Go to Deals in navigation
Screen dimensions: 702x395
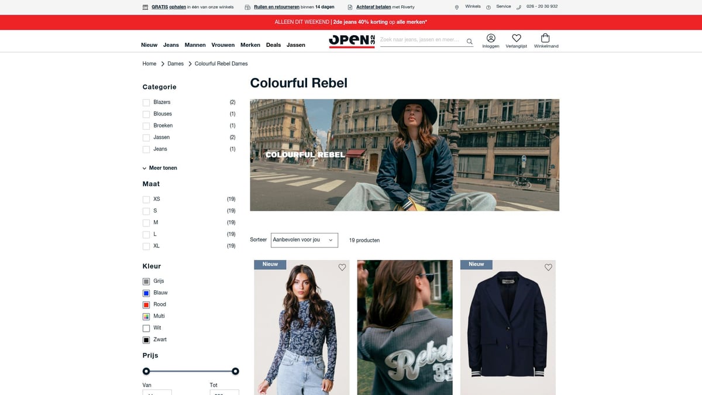273,45
